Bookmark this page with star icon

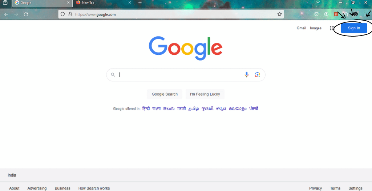279,14
